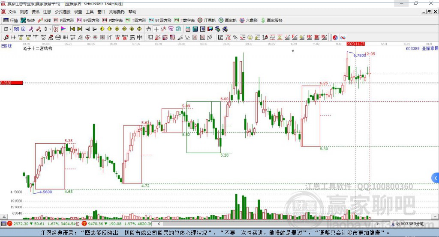Click Shenzhen index 9470.36 status entry
The image size is (439, 237).
pos(117,224)
